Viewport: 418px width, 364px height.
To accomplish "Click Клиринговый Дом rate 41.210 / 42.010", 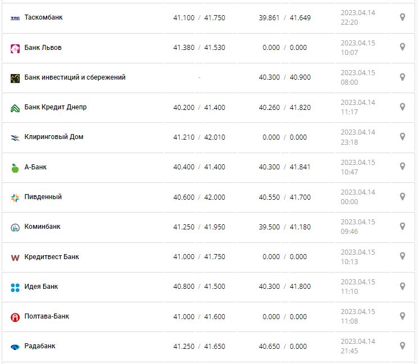I will (x=199, y=137).
